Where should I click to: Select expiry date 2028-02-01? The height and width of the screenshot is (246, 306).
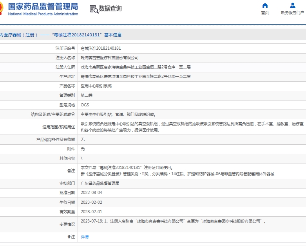[x=91, y=212]
